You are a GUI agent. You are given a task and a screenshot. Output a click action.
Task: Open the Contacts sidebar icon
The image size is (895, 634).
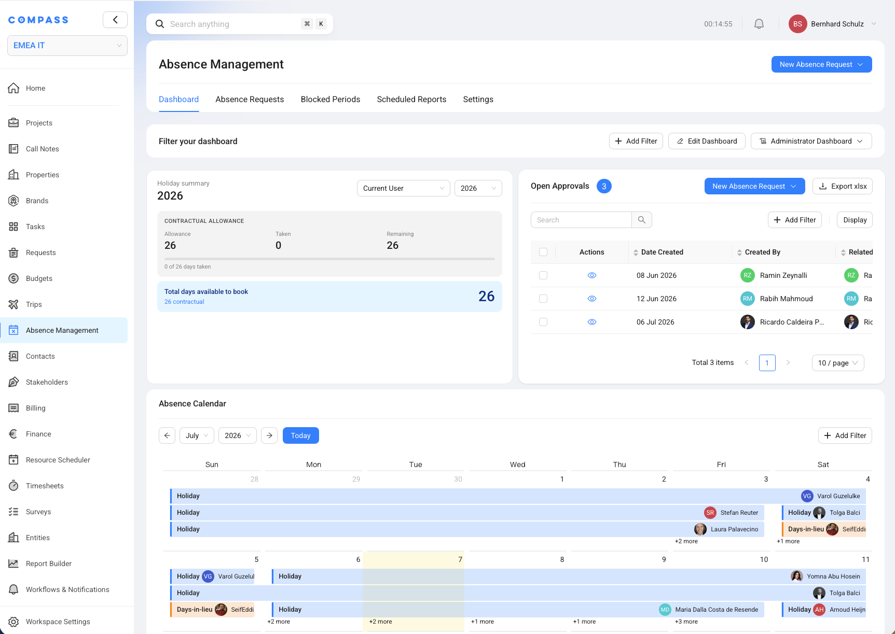pyautogui.click(x=14, y=356)
